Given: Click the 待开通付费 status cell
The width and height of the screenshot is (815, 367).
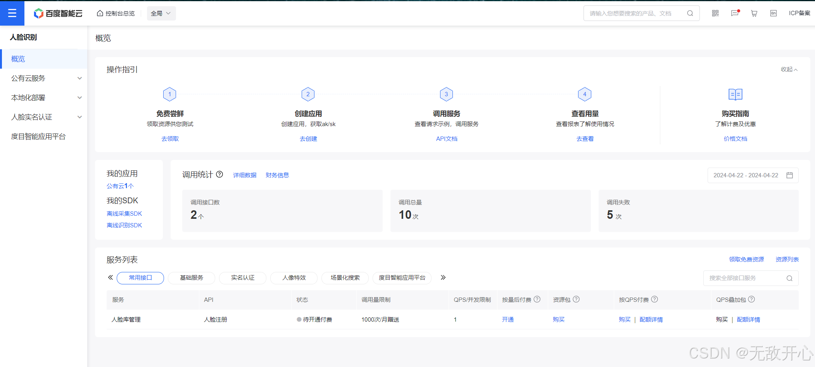Looking at the screenshot, I should click(314, 320).
